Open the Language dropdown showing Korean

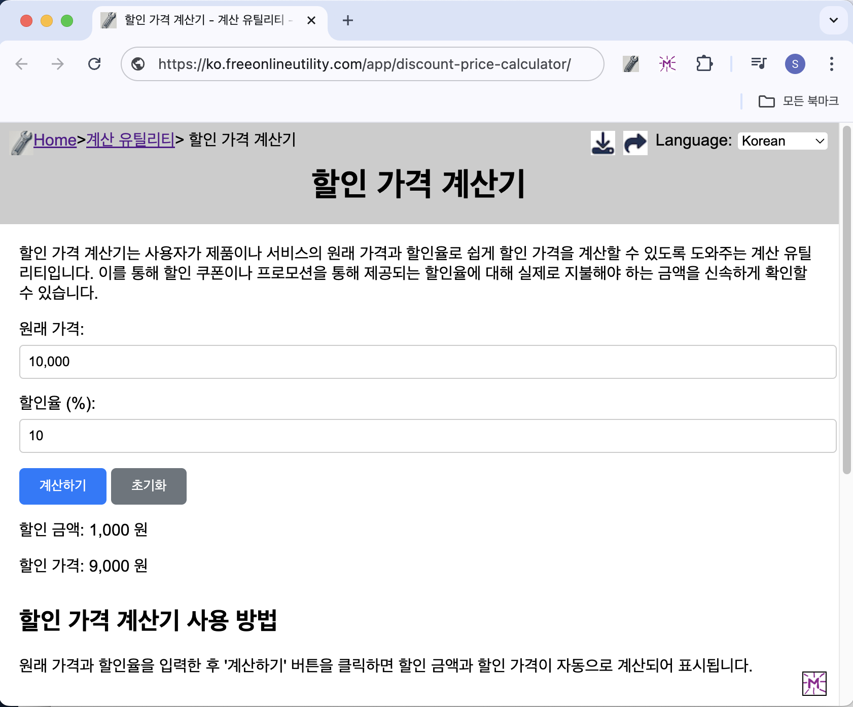pos(783,141)
